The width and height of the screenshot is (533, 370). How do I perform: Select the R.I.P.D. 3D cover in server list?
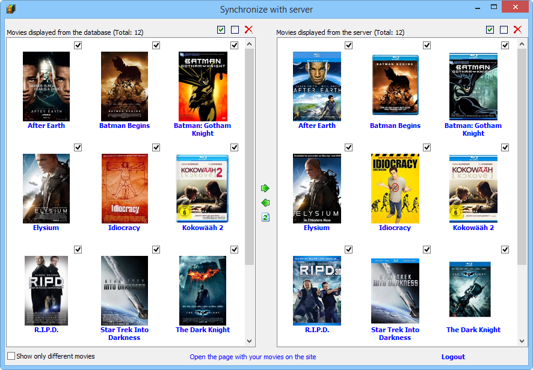[x=317, y=291]
